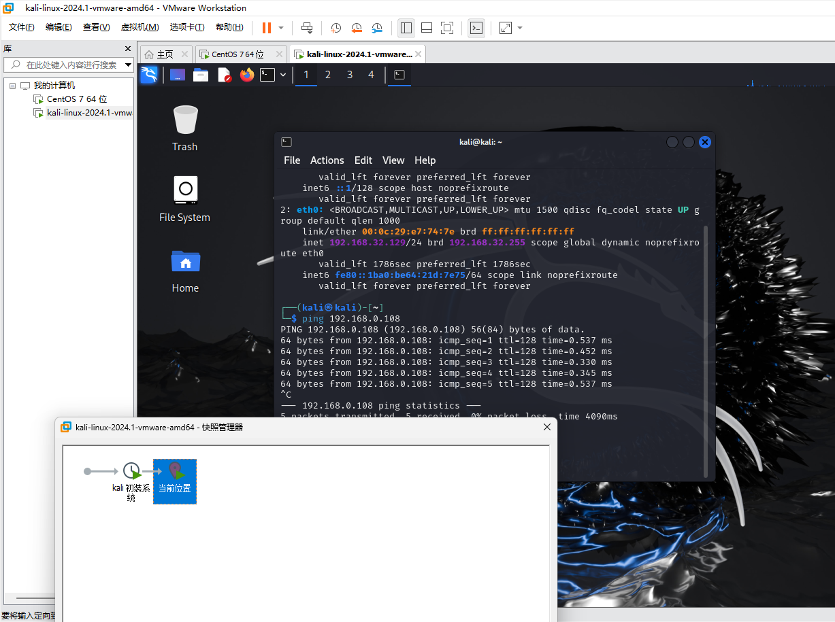The image size is (835, 622).
Task: Open the power options dropdown beside Pause
Action: click(x=281, y=28)
